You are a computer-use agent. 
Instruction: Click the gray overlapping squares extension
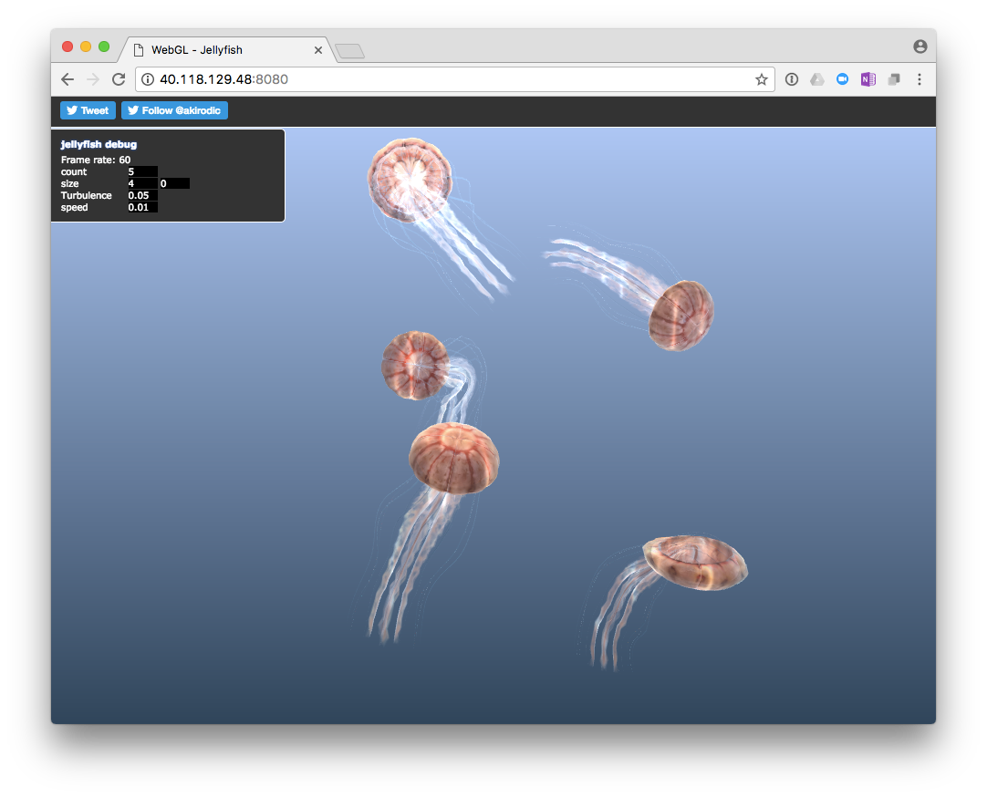point(894,79)
